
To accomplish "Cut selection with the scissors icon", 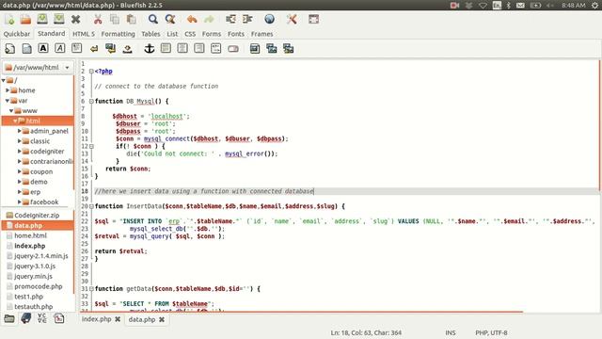I will [x=98, y=19].
